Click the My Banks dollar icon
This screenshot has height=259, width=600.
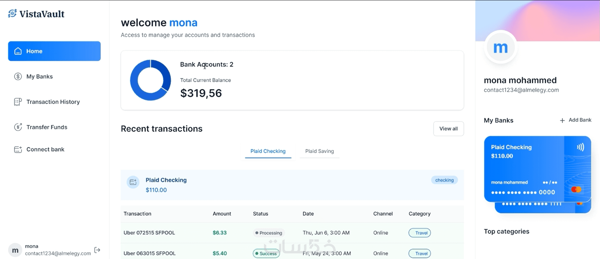point(18,77)
